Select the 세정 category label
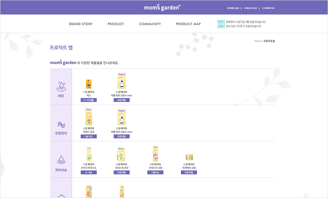This screenshot has height=198, width=328. [x=61, y=96]
